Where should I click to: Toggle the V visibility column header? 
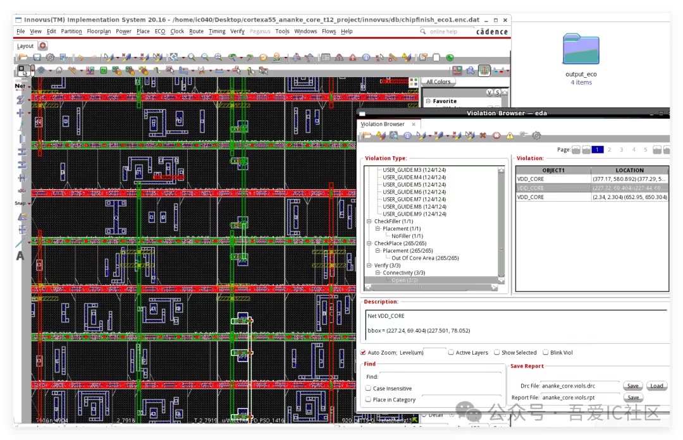pyautogui.click(x=489, y=92)
